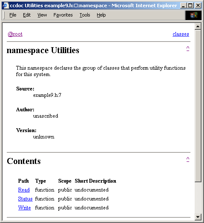The width and height of the screenshot is (204, 223).
Task: Open the View menu
Action: 42,15
